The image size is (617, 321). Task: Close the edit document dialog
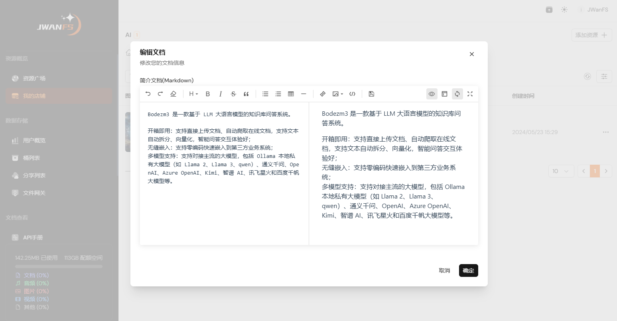click(472, 54)
